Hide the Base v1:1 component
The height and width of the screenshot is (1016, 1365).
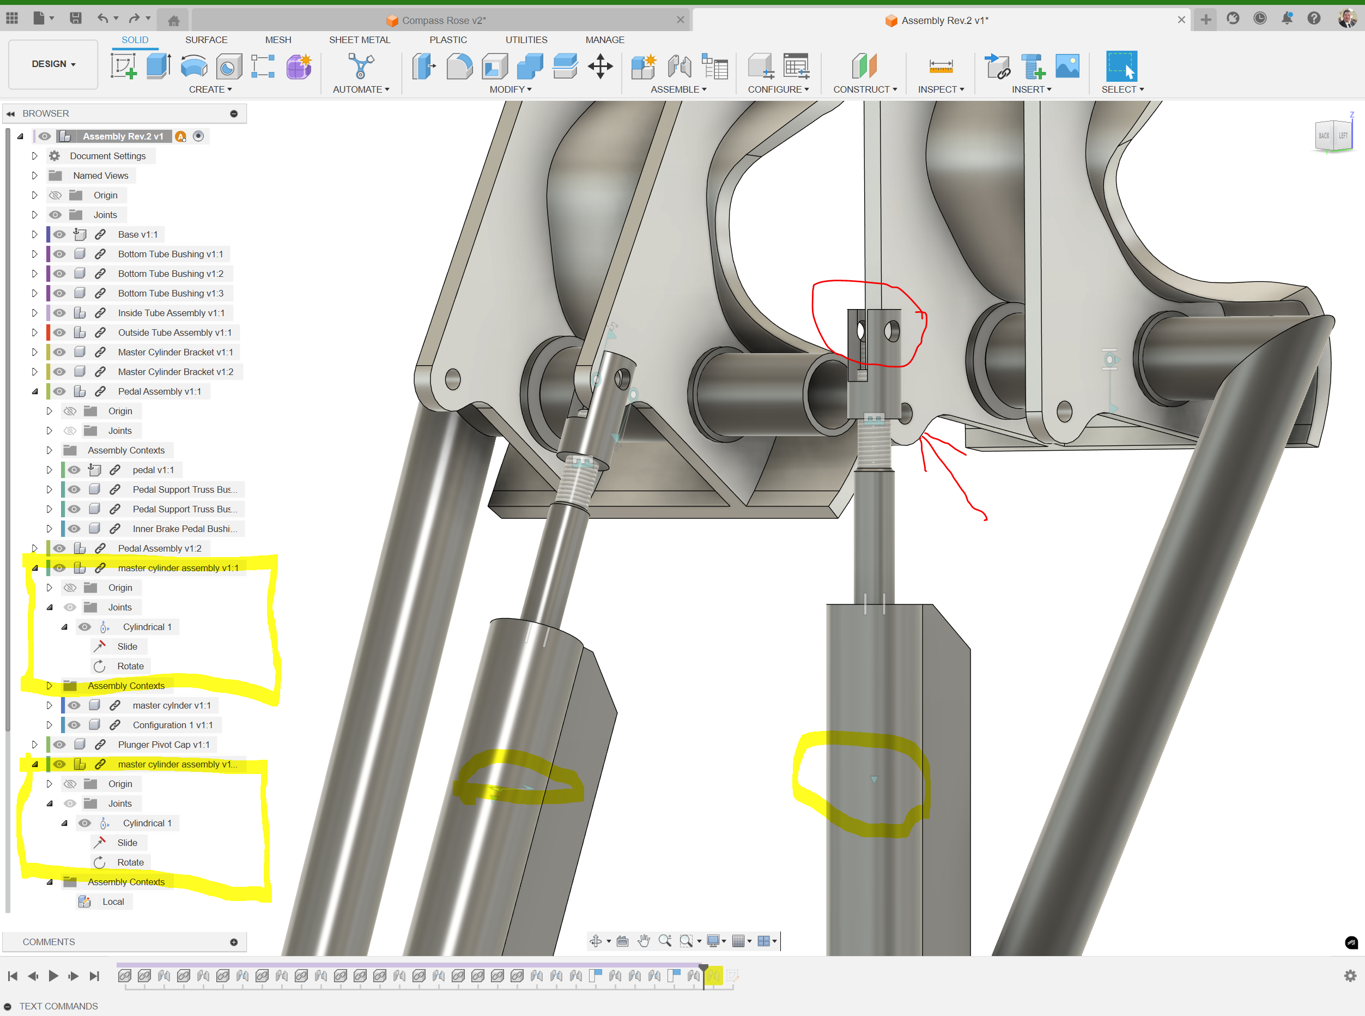[x=59, y=234]
